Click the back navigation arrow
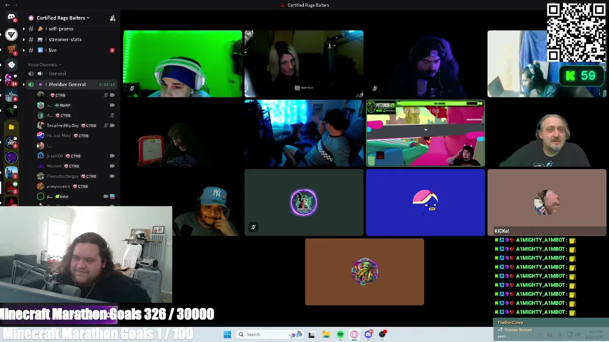This screenshot has height=342, width=609. point(8,5)
